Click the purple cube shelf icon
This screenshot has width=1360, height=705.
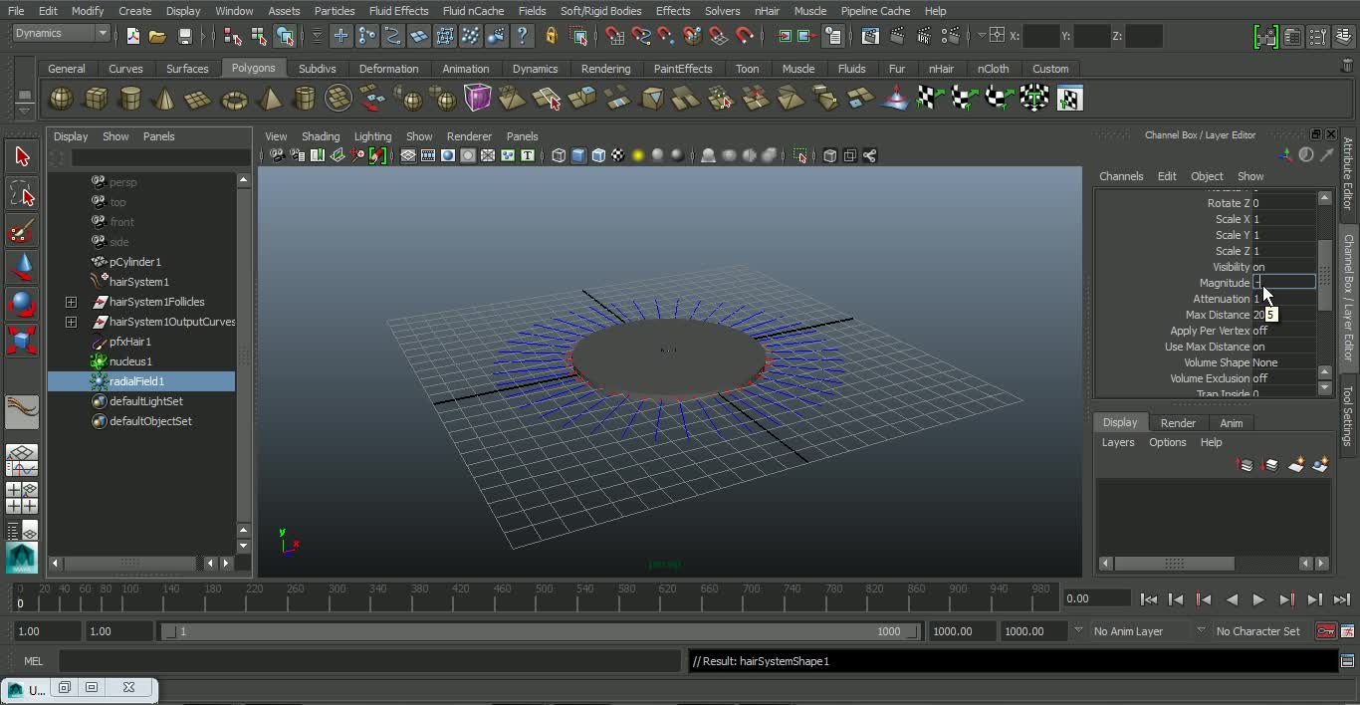(x=478, y=99)
